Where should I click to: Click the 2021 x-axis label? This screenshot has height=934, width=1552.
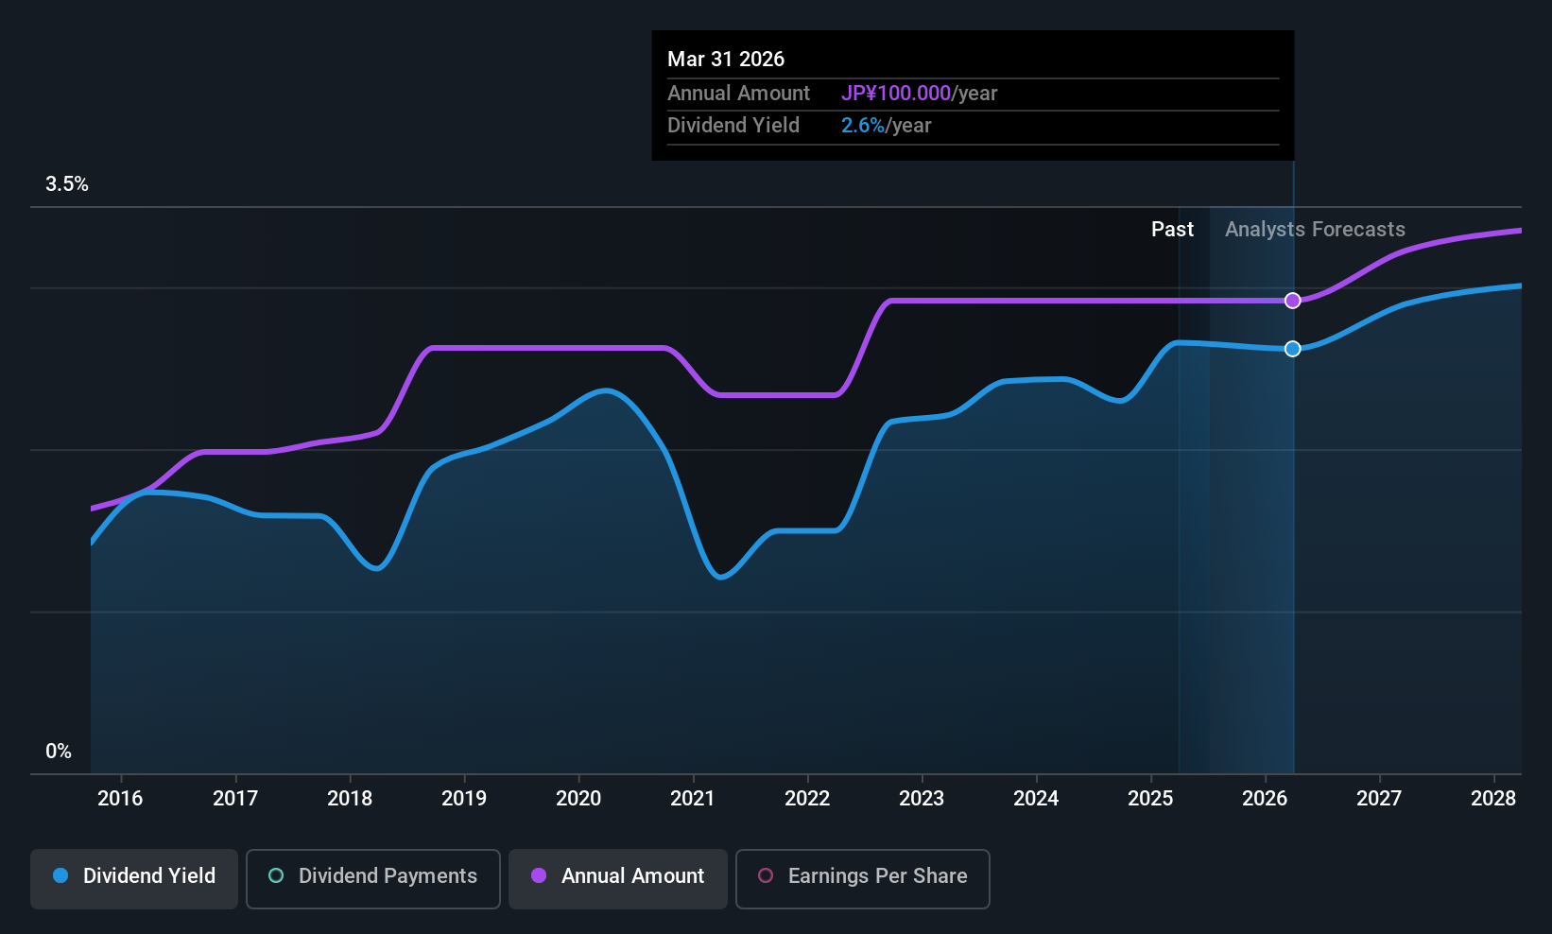click(x=693, y=799)
